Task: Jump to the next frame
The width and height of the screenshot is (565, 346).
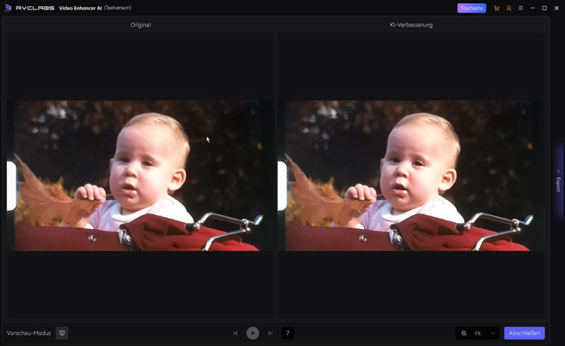Action: pyautogui.click(x=270, y=333)
